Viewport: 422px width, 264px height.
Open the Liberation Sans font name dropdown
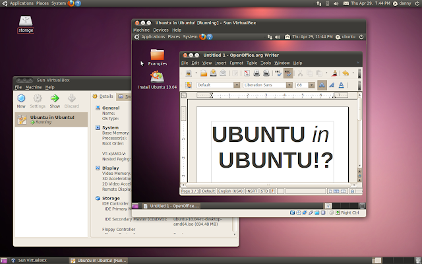coord(289,85)
